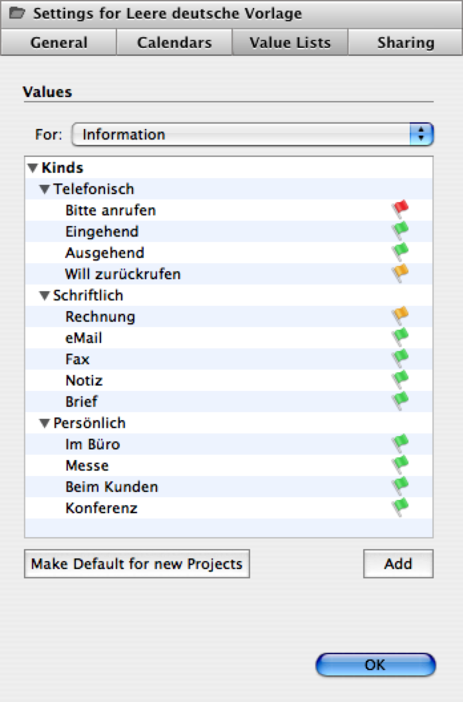Click the folder icon in the title bar
463x702 pixels.
(17, 13)
